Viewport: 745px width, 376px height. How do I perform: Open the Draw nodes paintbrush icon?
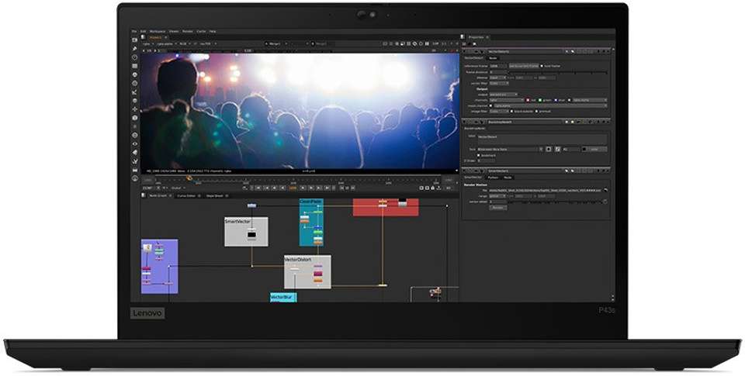click(x=135, y=48)
